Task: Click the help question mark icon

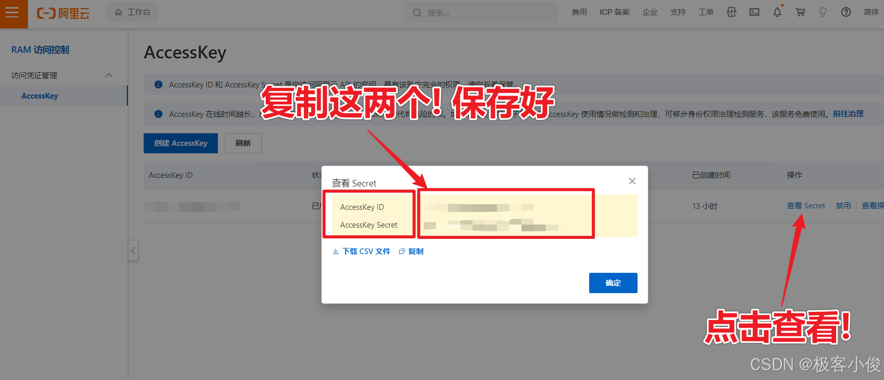Action: click(x=846, y=12)
